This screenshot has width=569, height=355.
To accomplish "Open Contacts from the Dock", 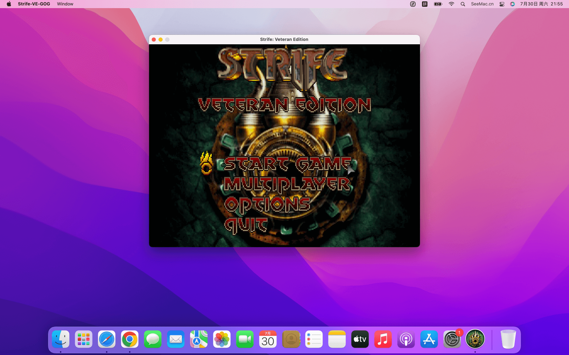I will (291, 339).
